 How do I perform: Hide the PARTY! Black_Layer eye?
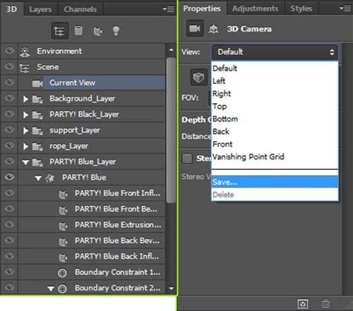9,114
